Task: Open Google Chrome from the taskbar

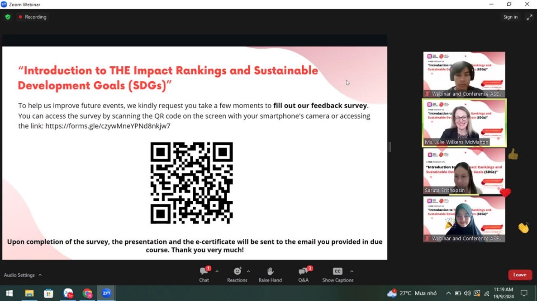Action: (87, 293)
